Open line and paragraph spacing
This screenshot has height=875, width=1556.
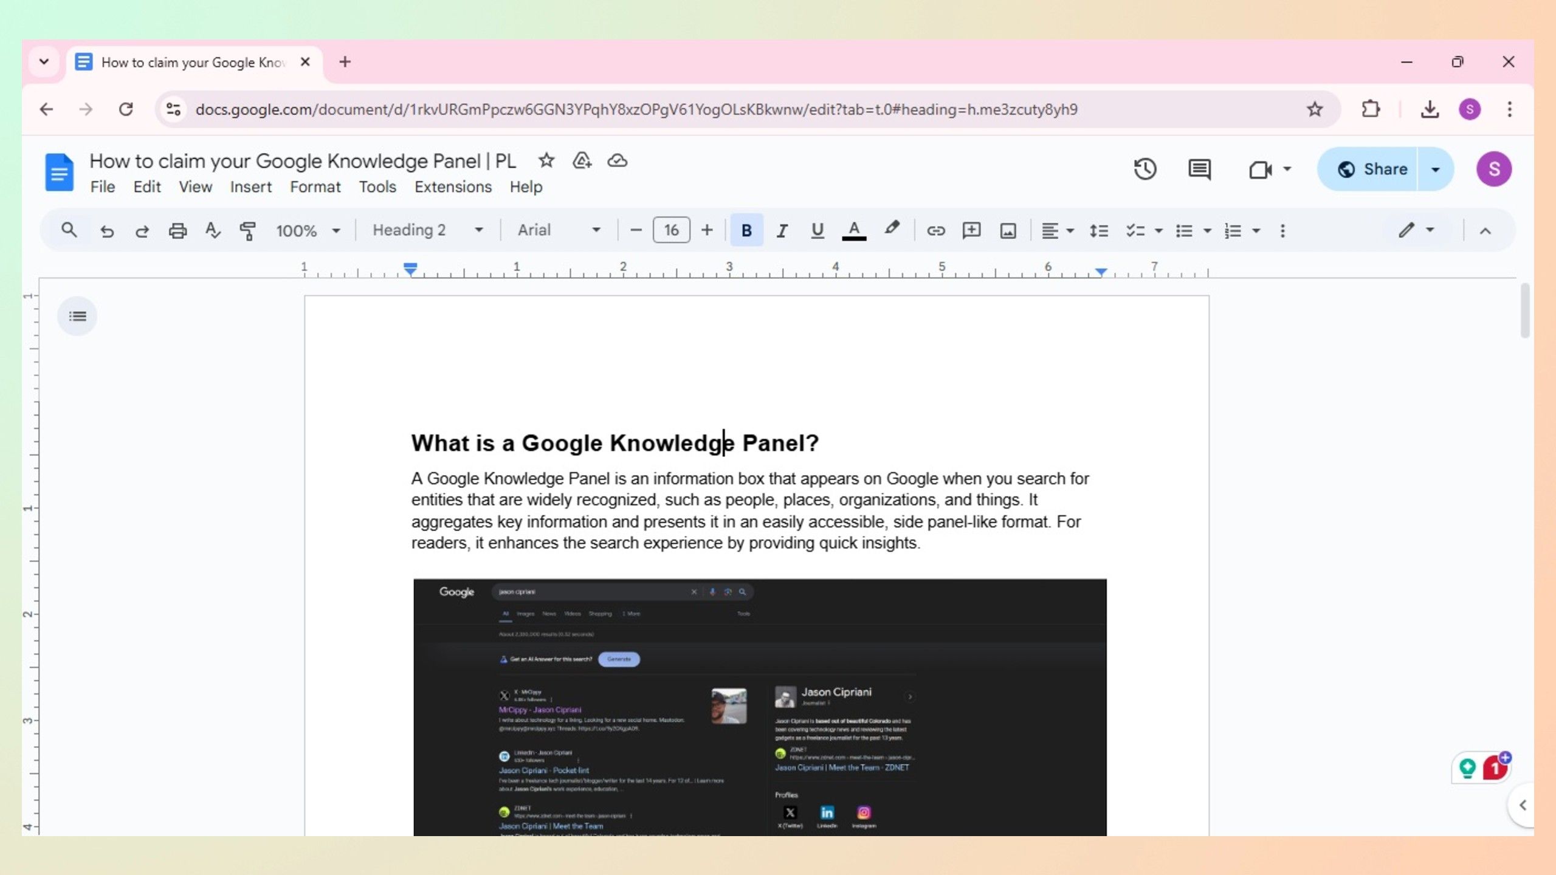(x=1099, y=231)
